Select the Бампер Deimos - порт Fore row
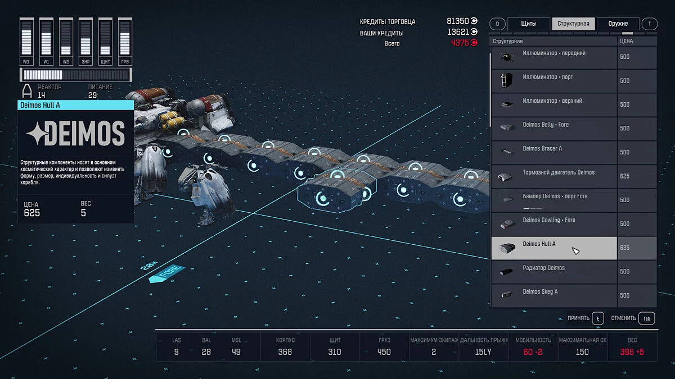 pyautogui.click(x=554, y=200)
